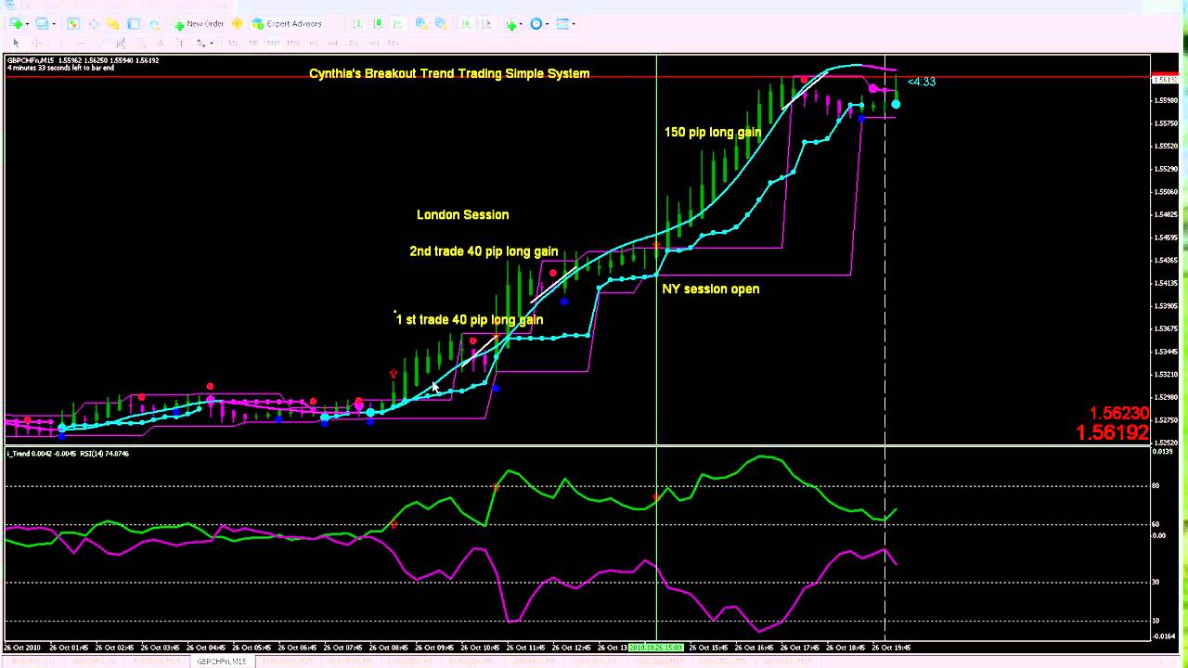Switch chart to bar chart style
1188x668 pixels.
coord(357,24)
